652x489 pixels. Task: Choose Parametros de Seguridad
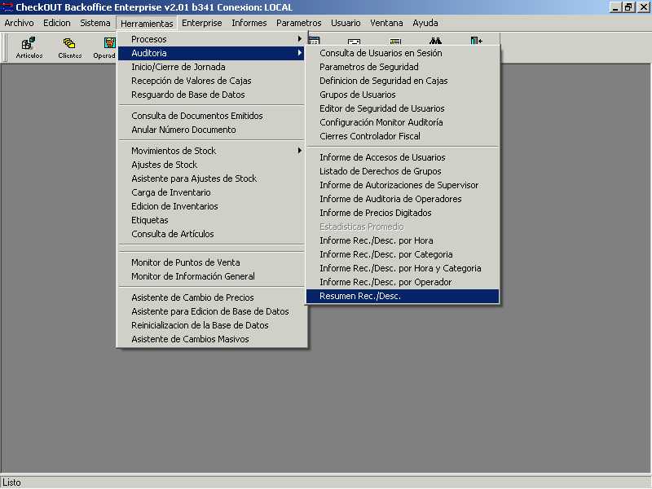[x=403, y=67]
